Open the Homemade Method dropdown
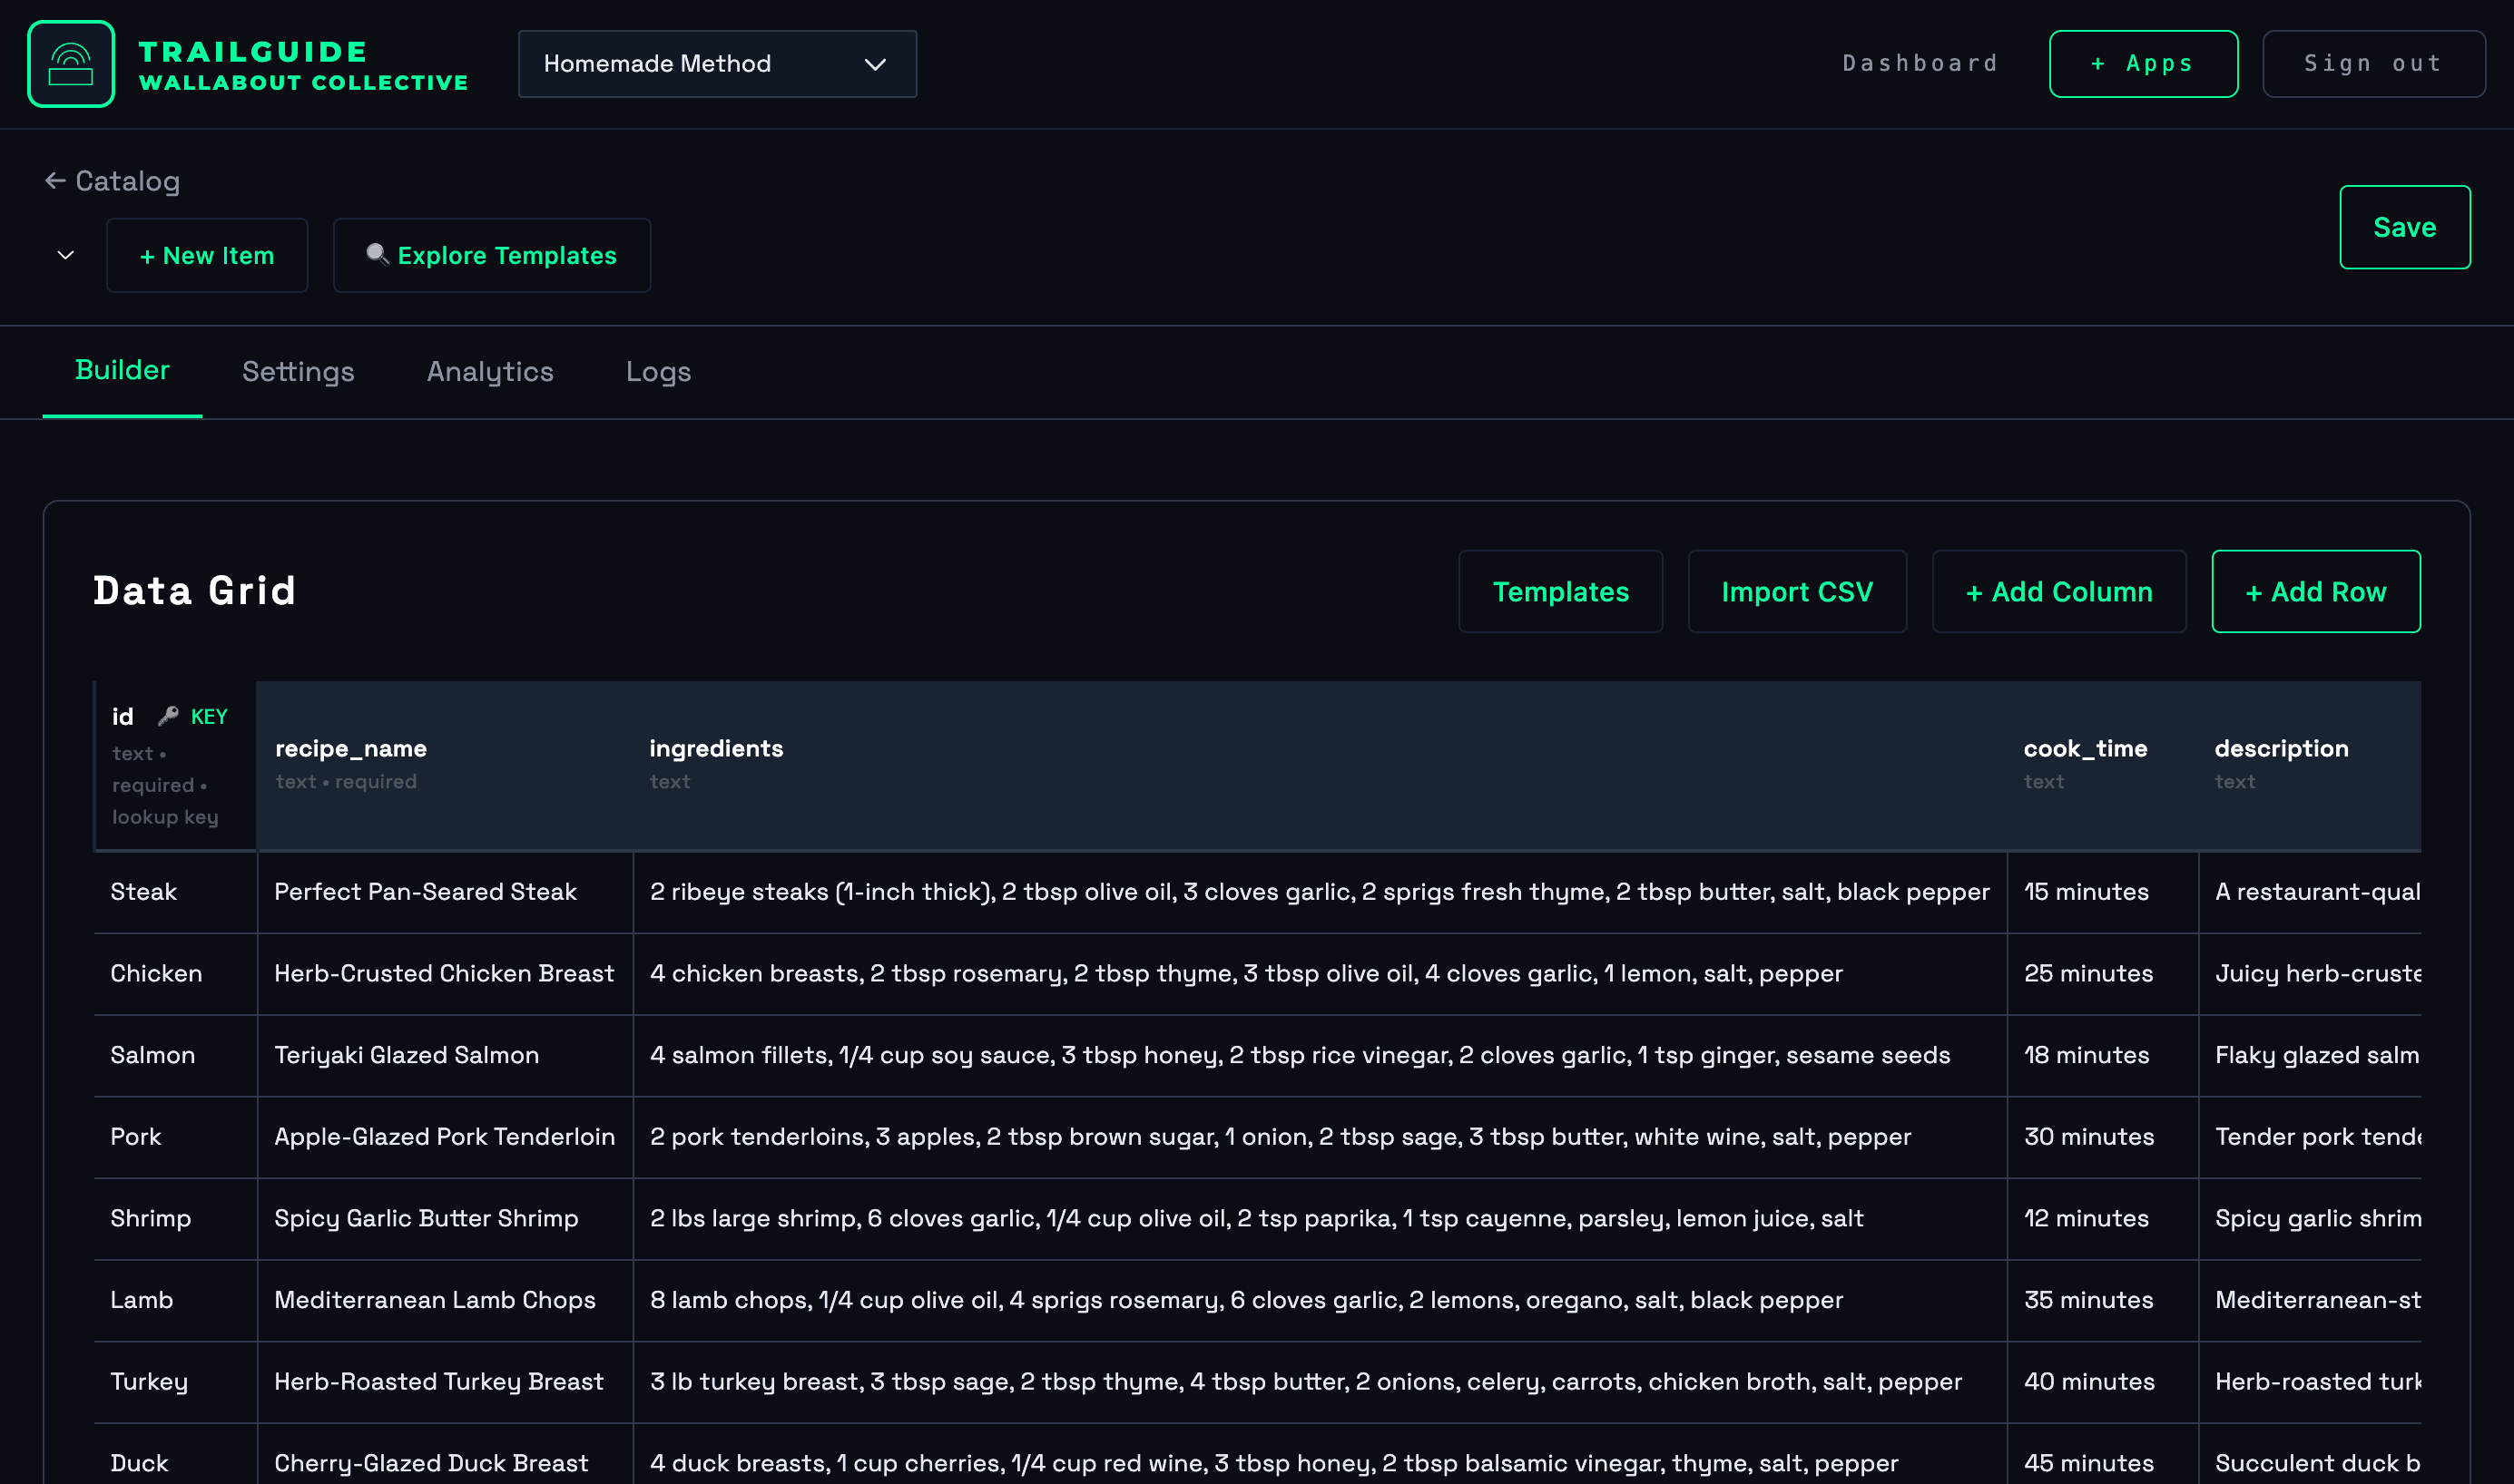Screen dimensions: 2514x1484 tap(716, 63)
